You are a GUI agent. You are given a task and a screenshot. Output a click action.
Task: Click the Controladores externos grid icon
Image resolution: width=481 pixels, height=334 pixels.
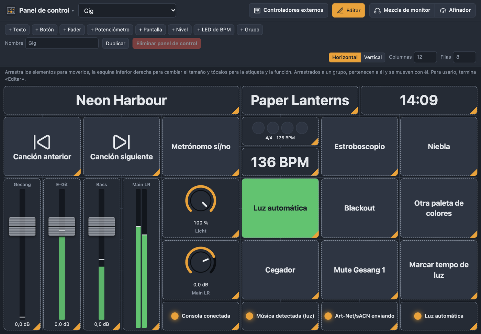click(257, 10)
